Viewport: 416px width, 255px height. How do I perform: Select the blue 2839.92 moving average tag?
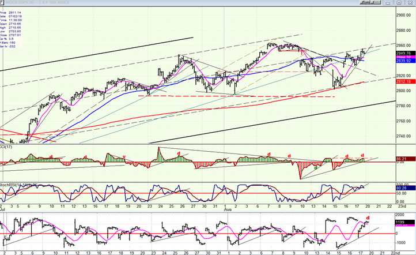point(405,61)
